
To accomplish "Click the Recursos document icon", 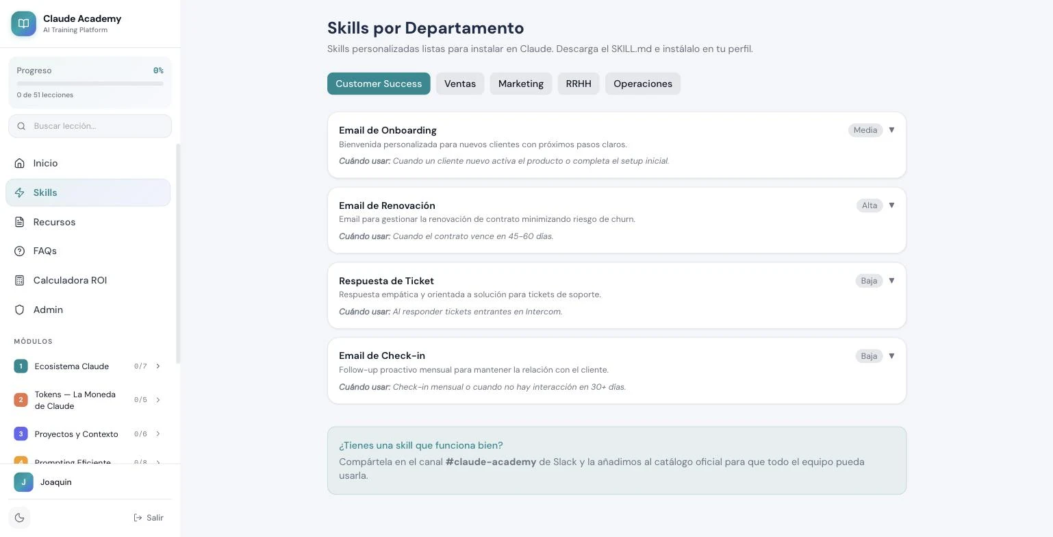I will click(x=20, y=222).
